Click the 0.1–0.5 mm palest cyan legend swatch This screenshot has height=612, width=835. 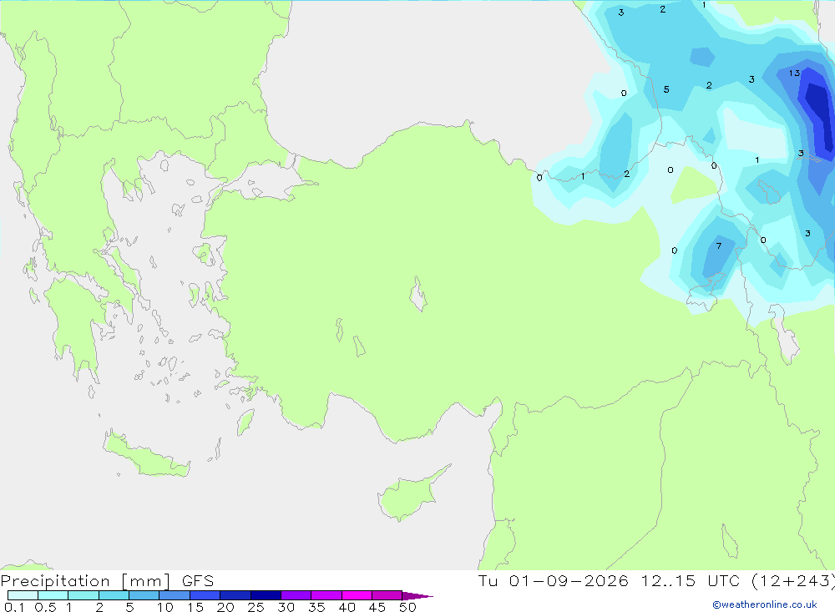(23, 595)
